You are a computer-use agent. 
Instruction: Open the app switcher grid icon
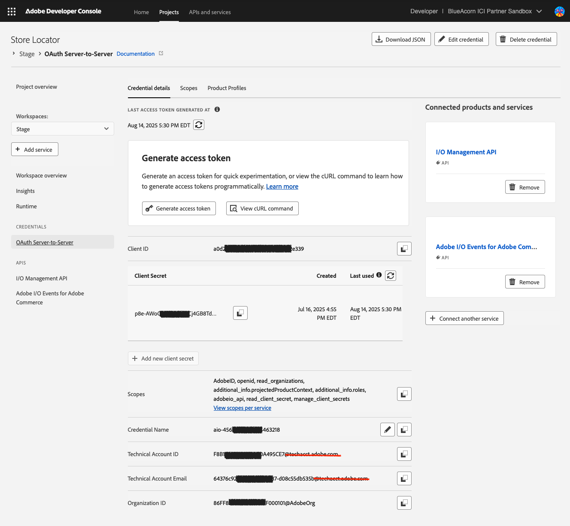coord(12,12)
